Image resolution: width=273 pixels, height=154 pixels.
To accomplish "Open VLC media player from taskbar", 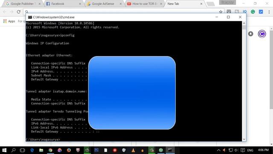I will [x=133, y=150].
